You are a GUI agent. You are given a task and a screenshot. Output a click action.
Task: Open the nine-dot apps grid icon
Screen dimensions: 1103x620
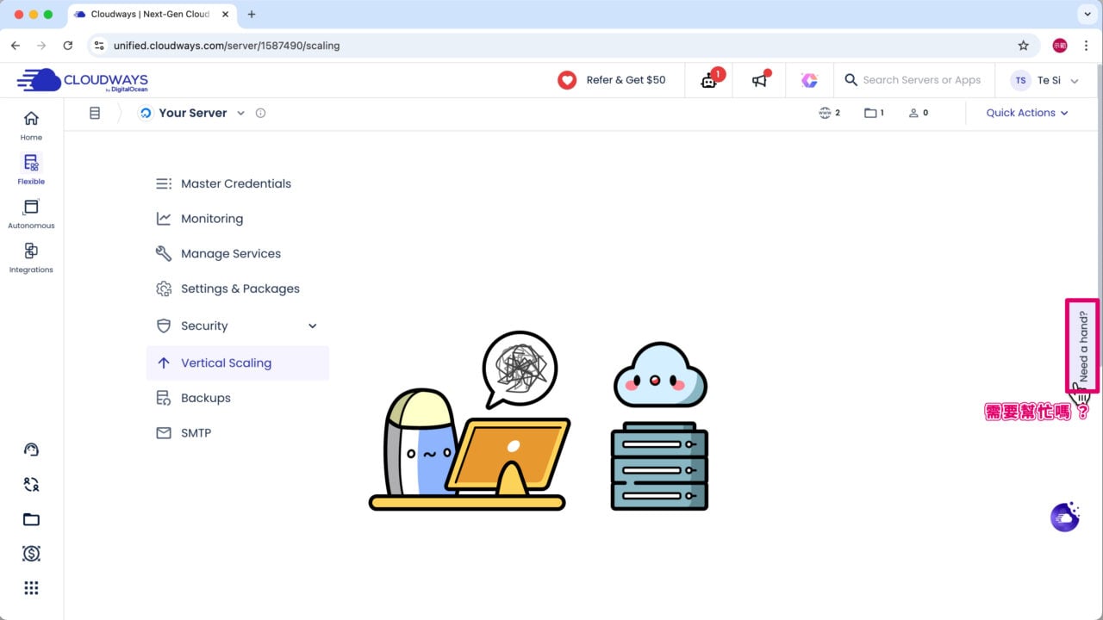(x=31, y=588)
